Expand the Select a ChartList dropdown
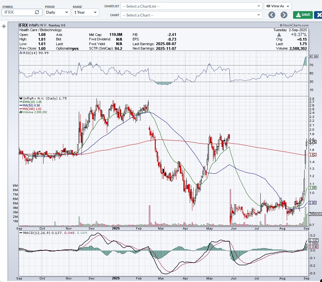 point(191,6)
